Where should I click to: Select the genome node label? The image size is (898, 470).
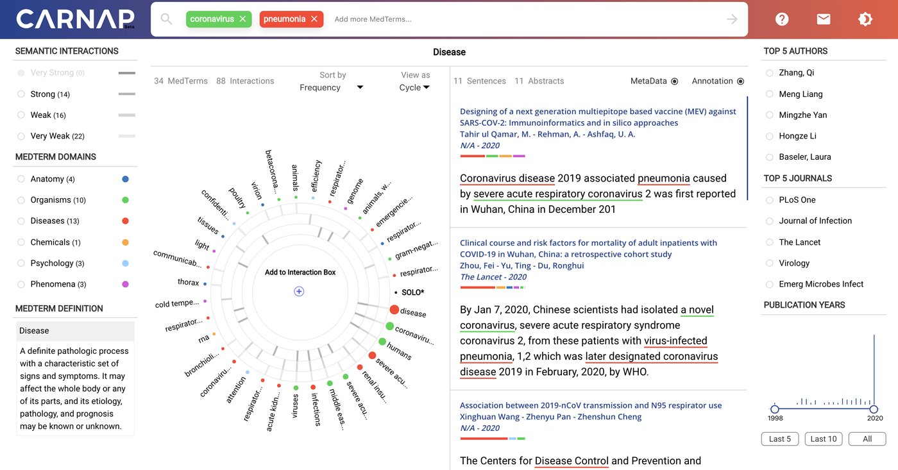[355, 190]
